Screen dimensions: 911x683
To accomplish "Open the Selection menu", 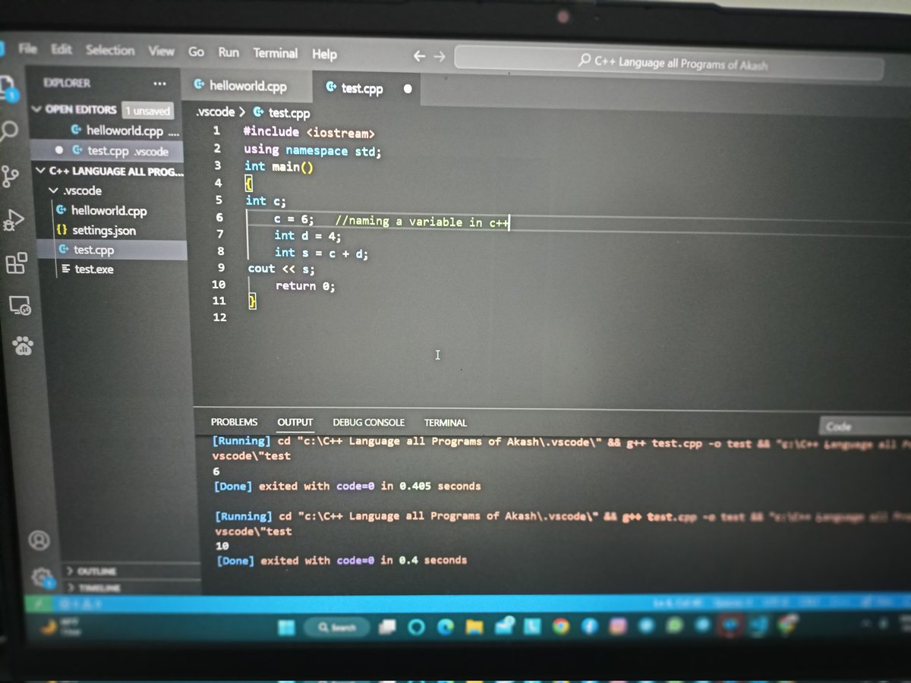I will [x=109, y=50].
